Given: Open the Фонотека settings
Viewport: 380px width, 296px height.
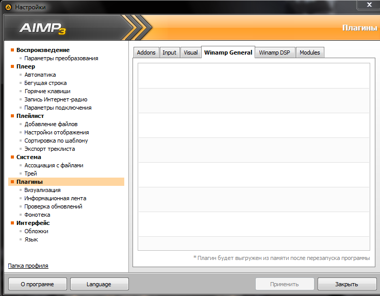Looking at the screenshot, I should tap(37, 215).
